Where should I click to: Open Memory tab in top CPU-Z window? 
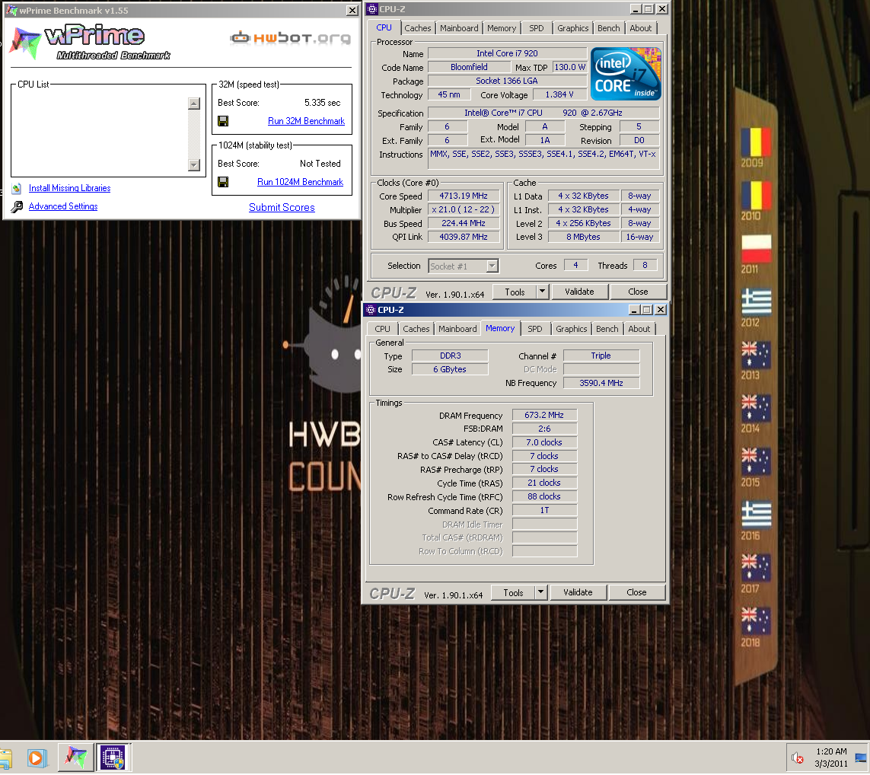502,28
